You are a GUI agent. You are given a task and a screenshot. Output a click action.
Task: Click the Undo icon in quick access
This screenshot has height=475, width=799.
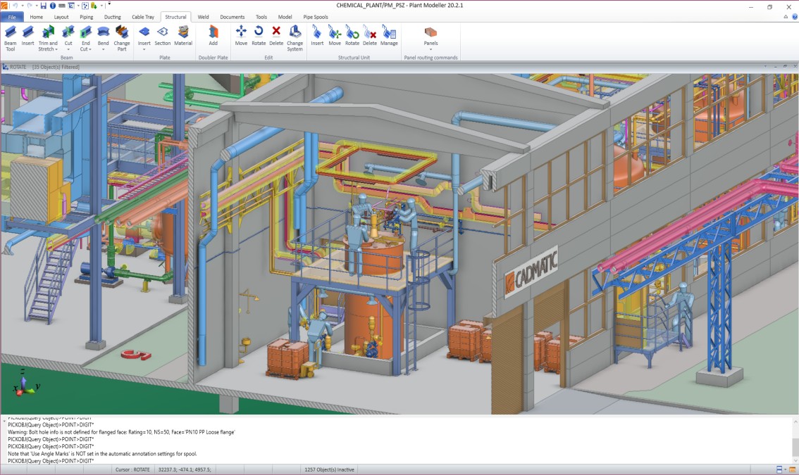[x=16, y=6]
